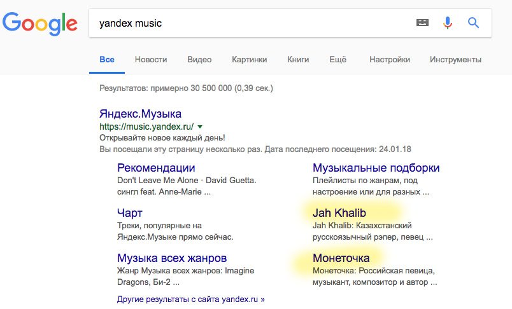
Task: Click the 'Плейлисты по жанрам' snippet
Action: point(356,181)
